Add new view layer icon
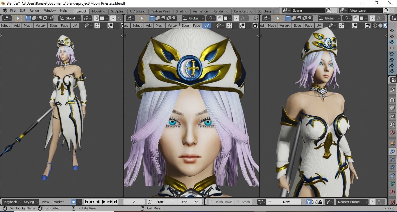Viewport: 397px width, 212px height. click(x=386, y=10)
